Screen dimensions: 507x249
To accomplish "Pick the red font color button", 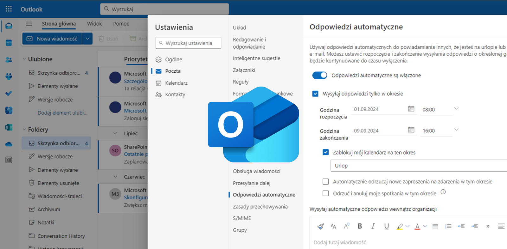I will click(x=418, y=226).
